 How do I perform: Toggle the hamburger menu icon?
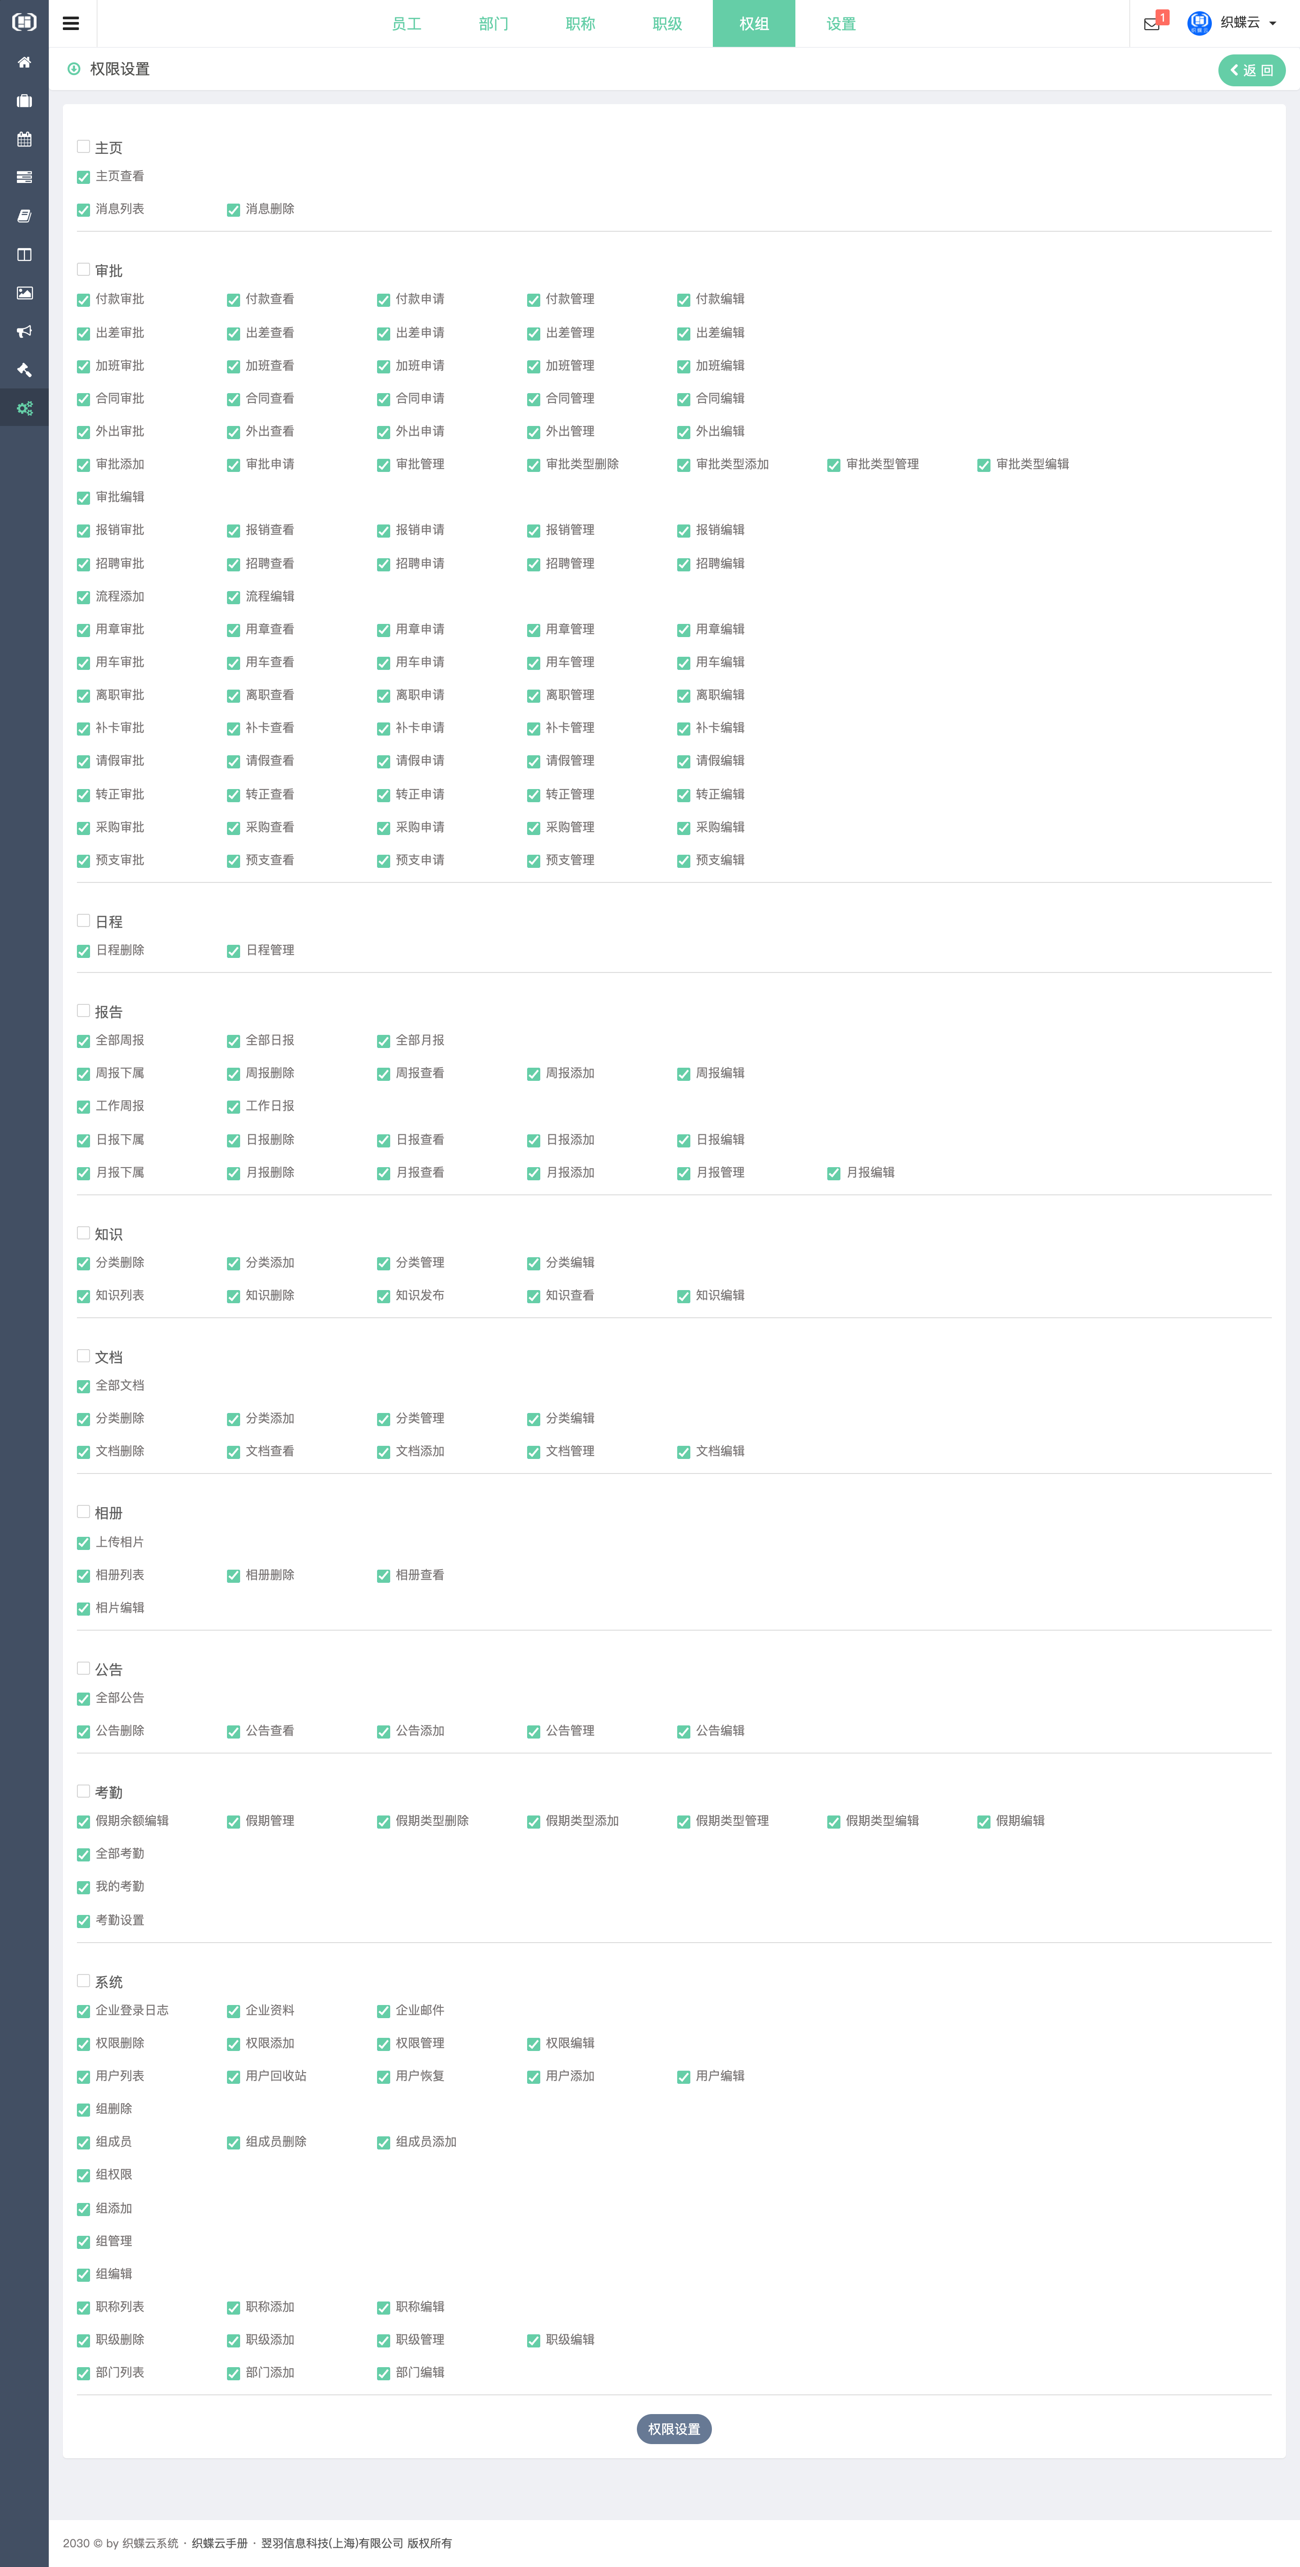click(x=71, y=24)
